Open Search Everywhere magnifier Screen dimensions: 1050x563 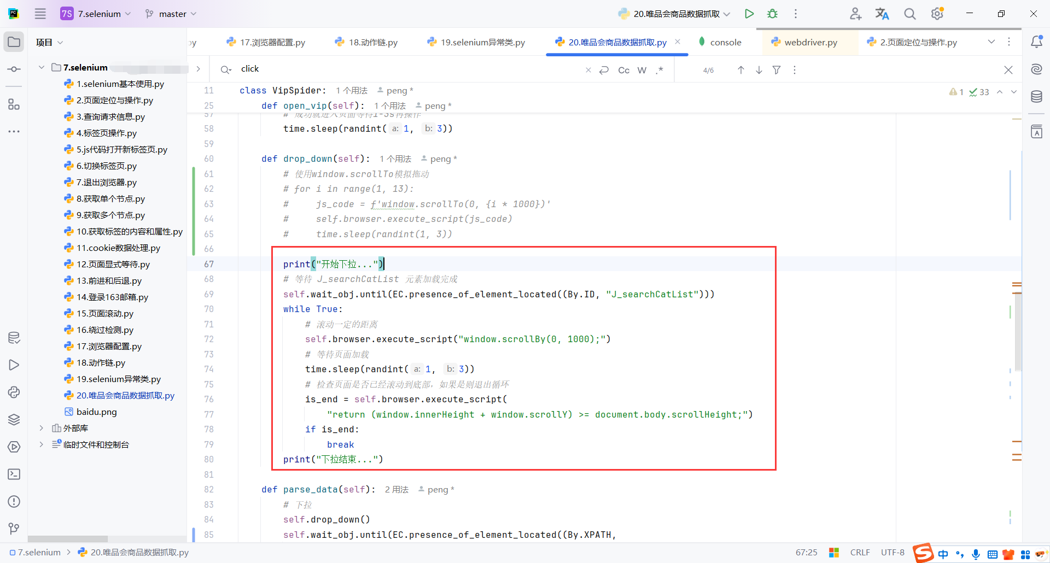point(909,14)
